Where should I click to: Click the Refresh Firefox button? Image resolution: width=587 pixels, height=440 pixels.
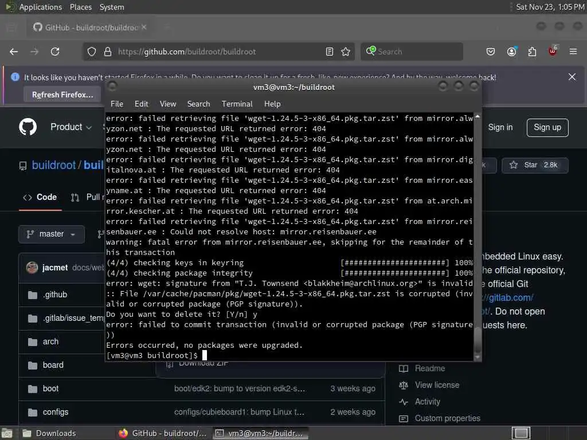(62, 95)
